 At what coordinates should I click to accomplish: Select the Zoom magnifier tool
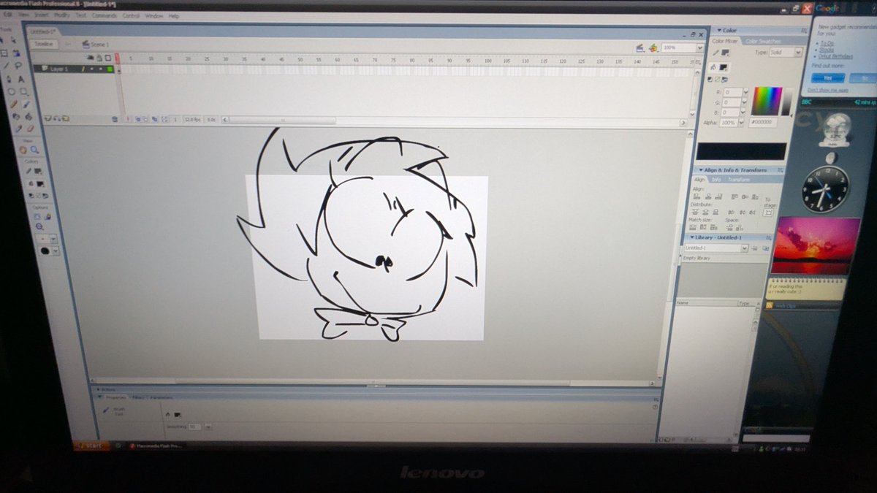(x=34, y=149)
